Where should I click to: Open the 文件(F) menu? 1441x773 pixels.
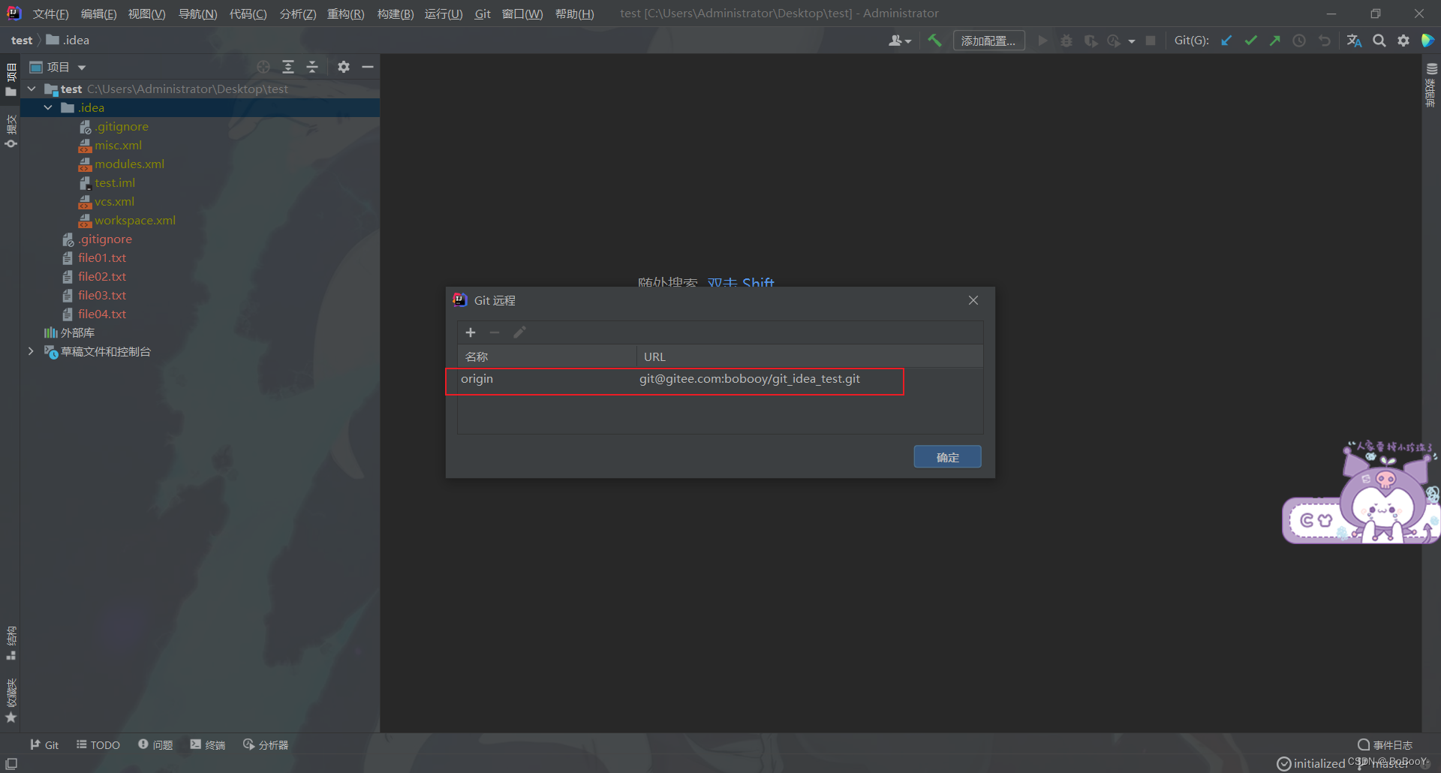(x=50, y=14)
